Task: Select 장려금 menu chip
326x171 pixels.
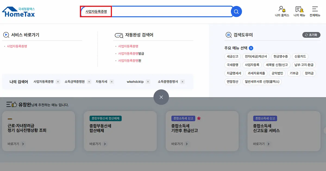Action: pyautogui.click(x=309, y=73)
